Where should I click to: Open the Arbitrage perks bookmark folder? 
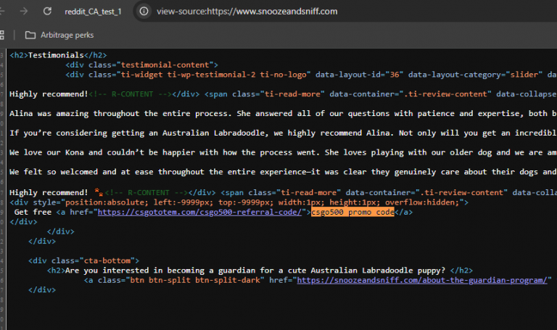coord(59,35)
